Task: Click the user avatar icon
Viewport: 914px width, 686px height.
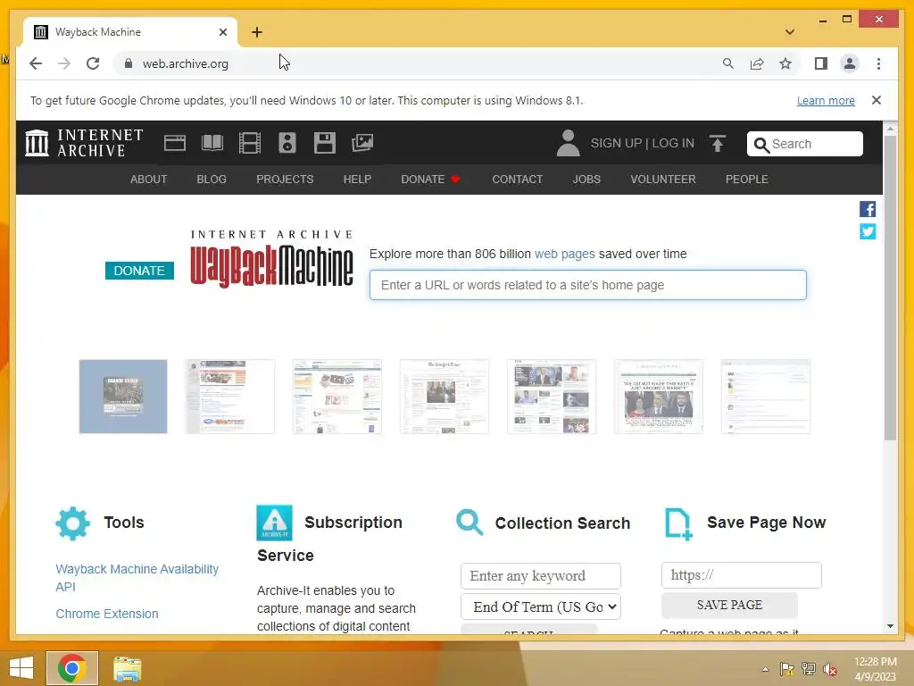Action: point(568,143)
